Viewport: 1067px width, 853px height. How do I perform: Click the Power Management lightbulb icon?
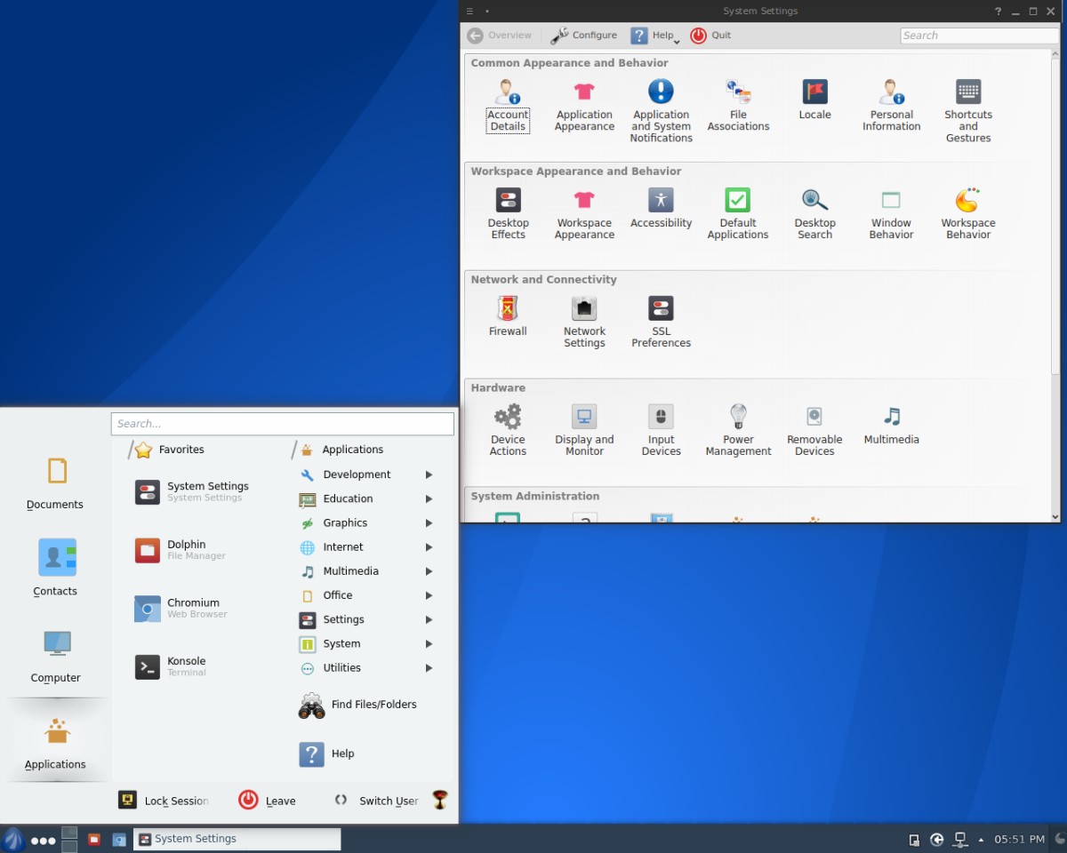(x=738, y=418)
